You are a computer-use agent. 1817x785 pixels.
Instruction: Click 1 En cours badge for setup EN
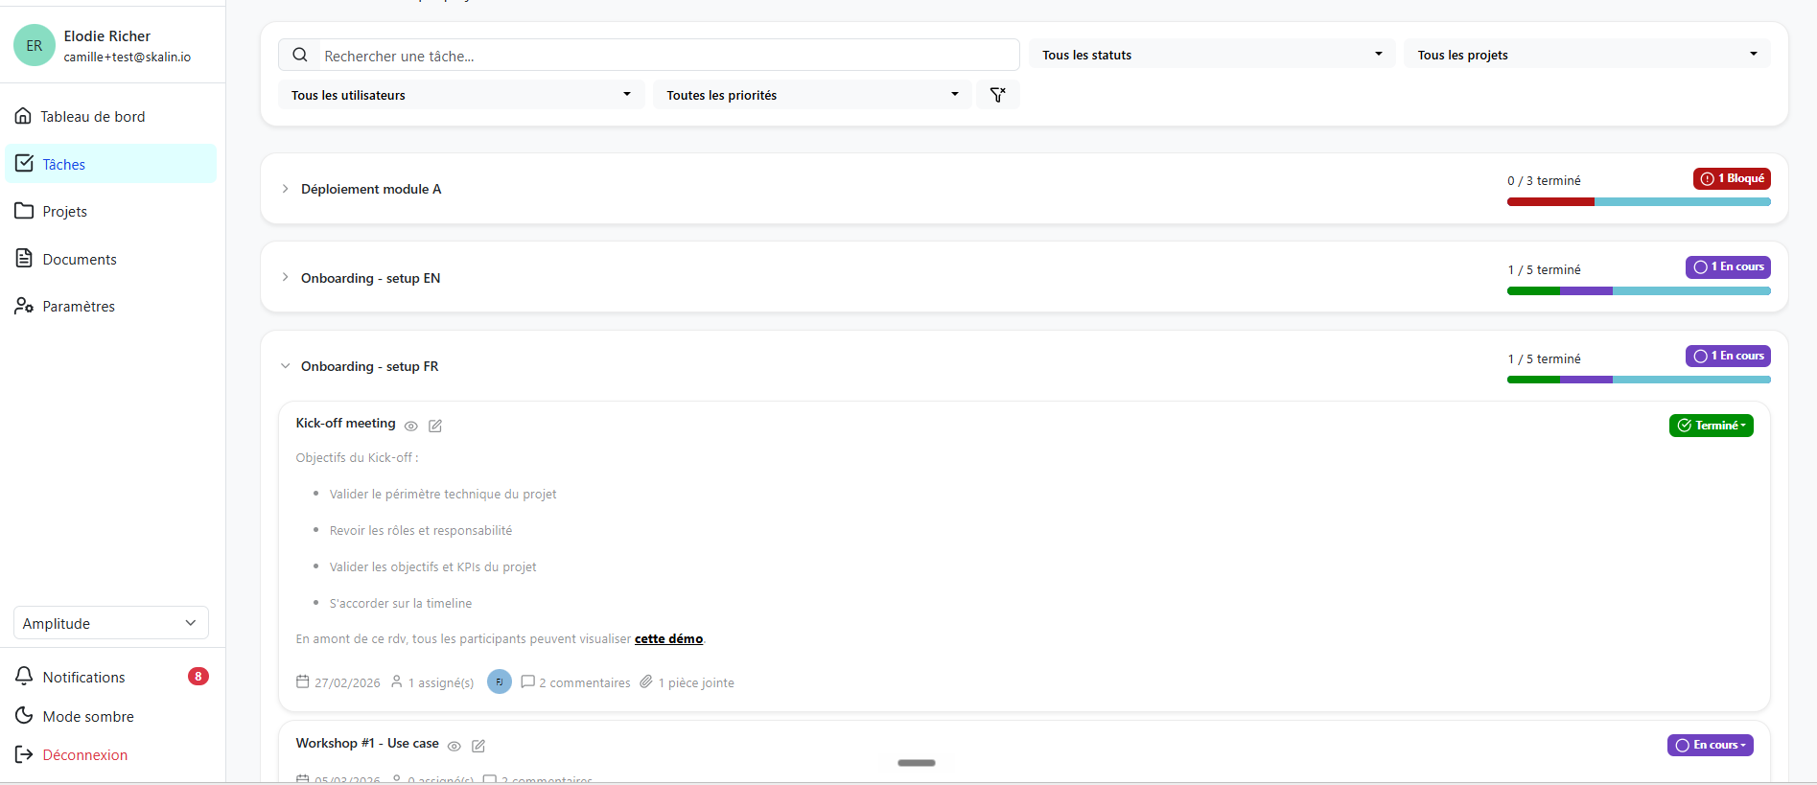(x=1728, y=266)
